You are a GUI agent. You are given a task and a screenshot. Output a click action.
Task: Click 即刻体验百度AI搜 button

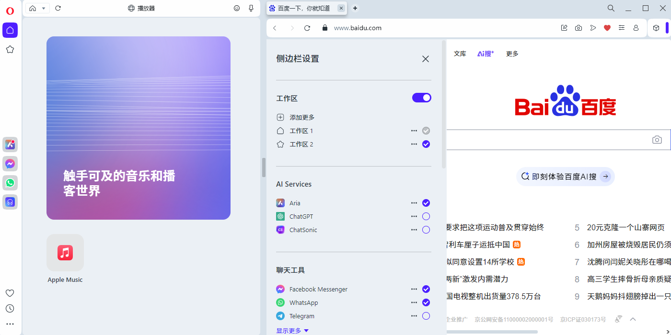tap(566, 177)
